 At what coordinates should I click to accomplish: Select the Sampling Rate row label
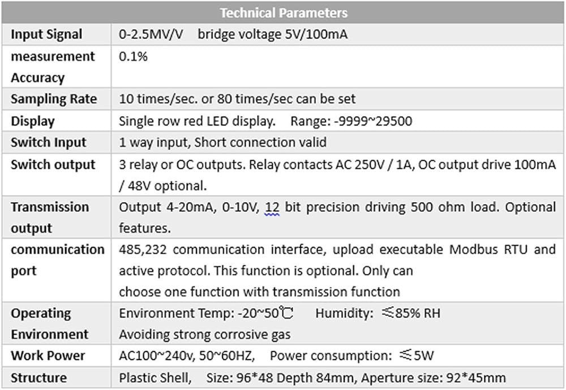pos(54,99)
